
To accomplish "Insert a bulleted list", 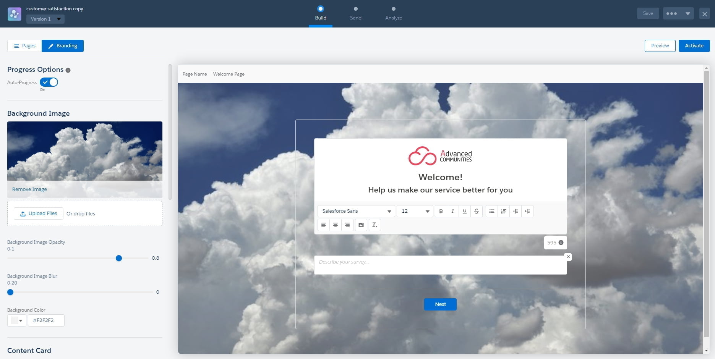I will (x=491, y=211).
